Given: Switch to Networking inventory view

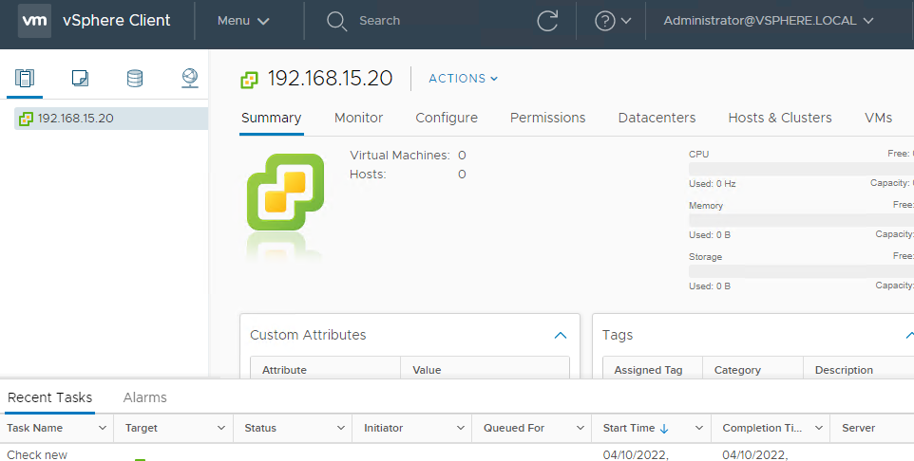Looking at the screenshot, I should point(190,78).
